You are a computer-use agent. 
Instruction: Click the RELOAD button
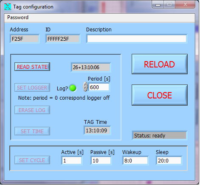[160, 64]
